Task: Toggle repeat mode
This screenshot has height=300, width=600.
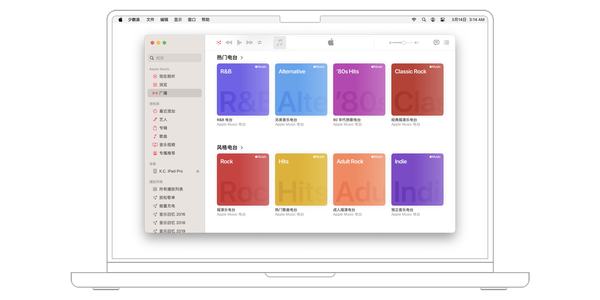Action: tap(260, 42)
